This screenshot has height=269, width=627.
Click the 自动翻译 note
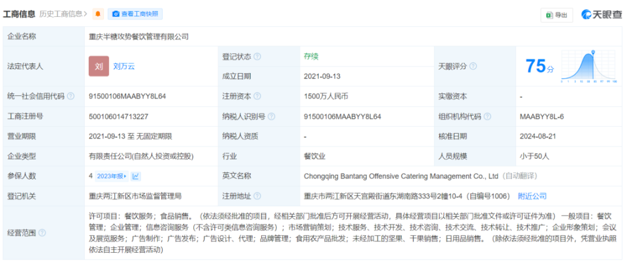[x=519, y=176]
